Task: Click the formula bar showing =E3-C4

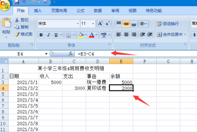Action: (136, 54)
